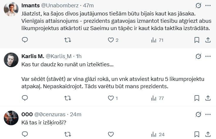Open more options on Karlis M.'s tweet
The height and width of the screenshot is (139, 216).
[208, 56]
